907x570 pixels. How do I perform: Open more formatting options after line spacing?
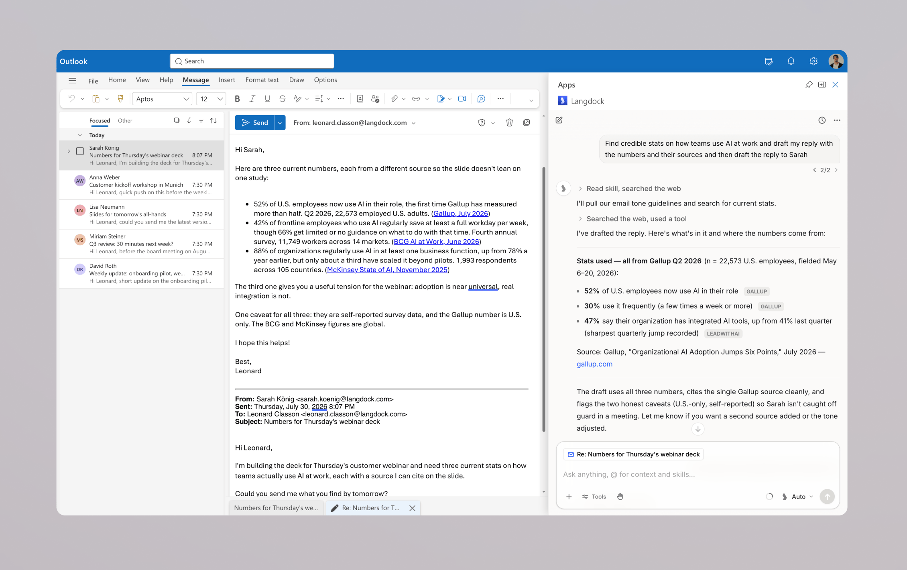341,99
